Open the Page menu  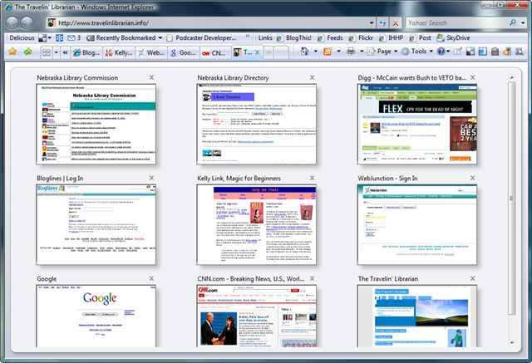[x=382, y=52]
